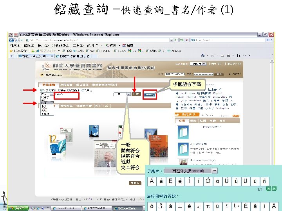Open the Live Search options dropdown arrow
282x211 pixels.
tap(271, 40)
